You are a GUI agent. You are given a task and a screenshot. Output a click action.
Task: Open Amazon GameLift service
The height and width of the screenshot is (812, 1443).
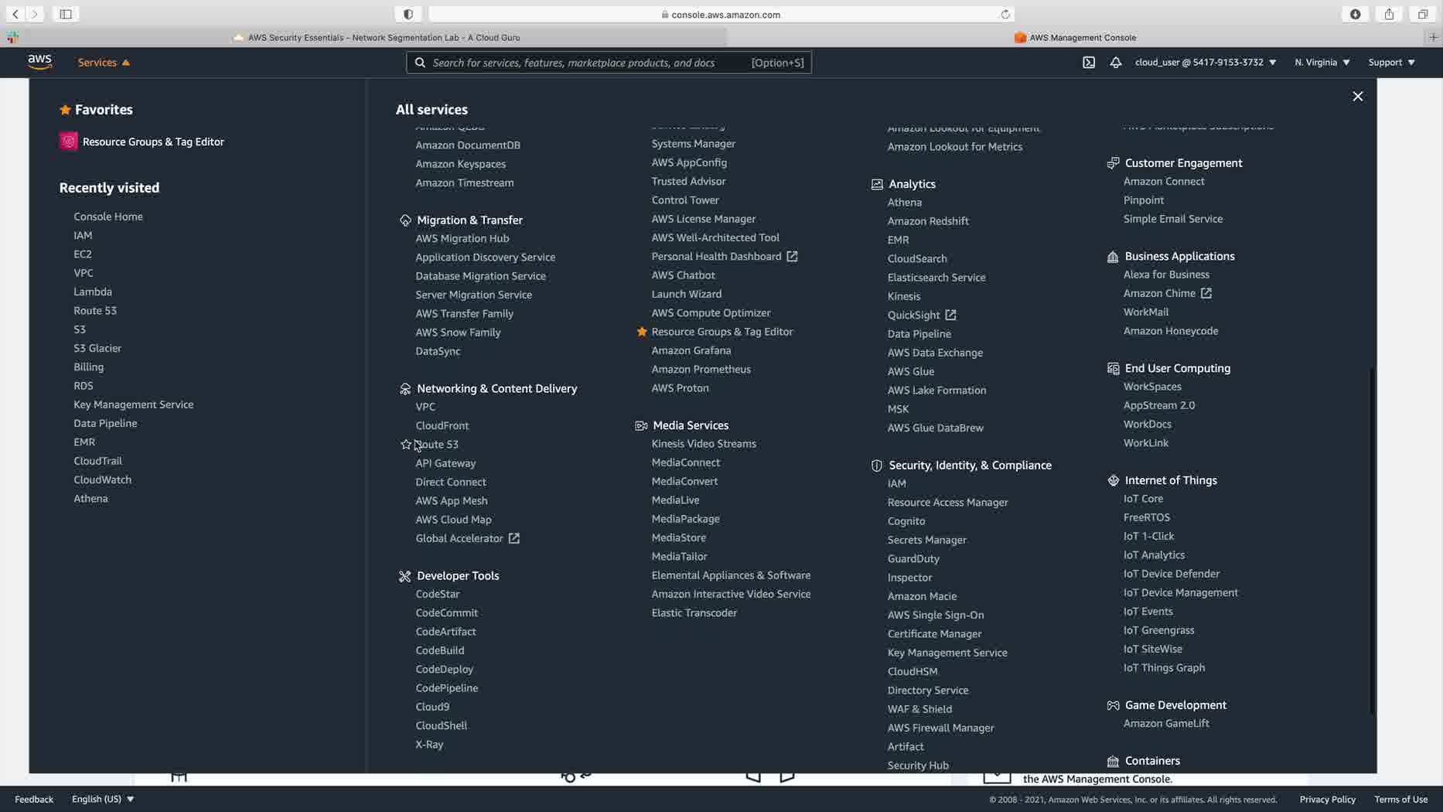click(1166, 724)
